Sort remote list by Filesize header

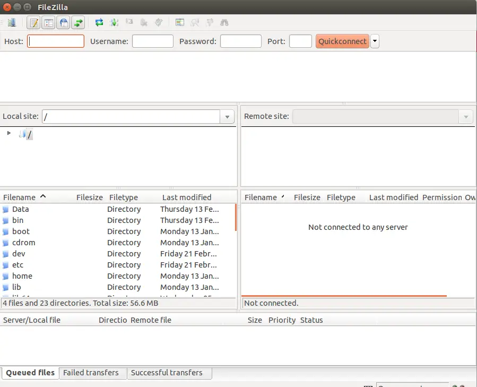tap(307, 197)
